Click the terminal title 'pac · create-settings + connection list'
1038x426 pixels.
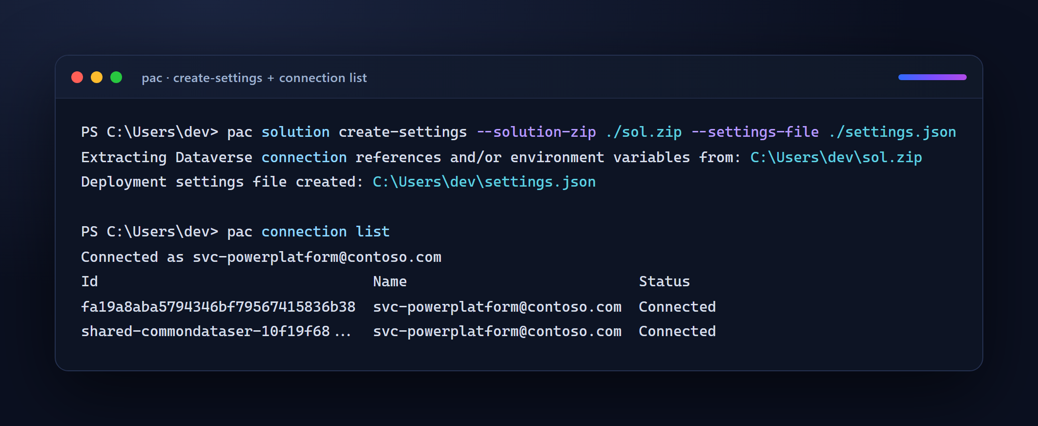(254, 78)
